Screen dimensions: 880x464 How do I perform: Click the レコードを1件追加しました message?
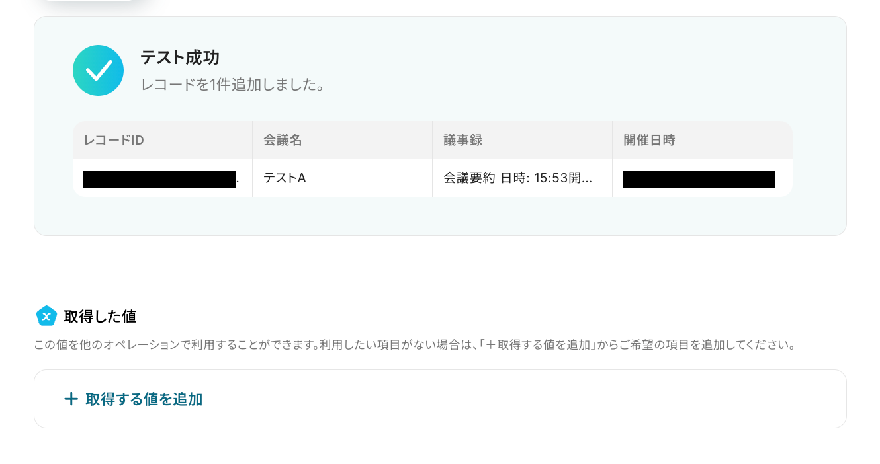[233, 85]
